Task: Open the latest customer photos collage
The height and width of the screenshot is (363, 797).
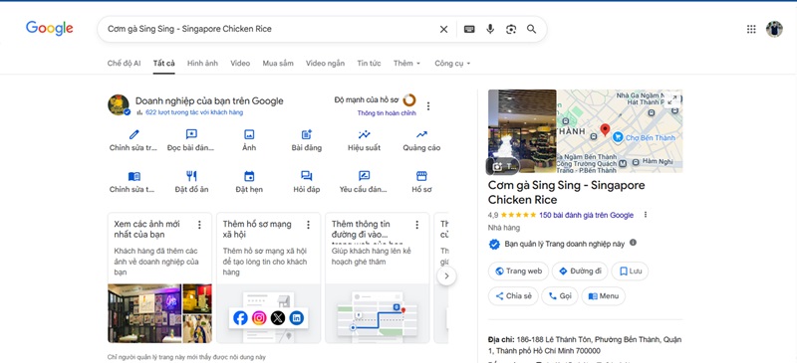Action: (x=159, y=313)
